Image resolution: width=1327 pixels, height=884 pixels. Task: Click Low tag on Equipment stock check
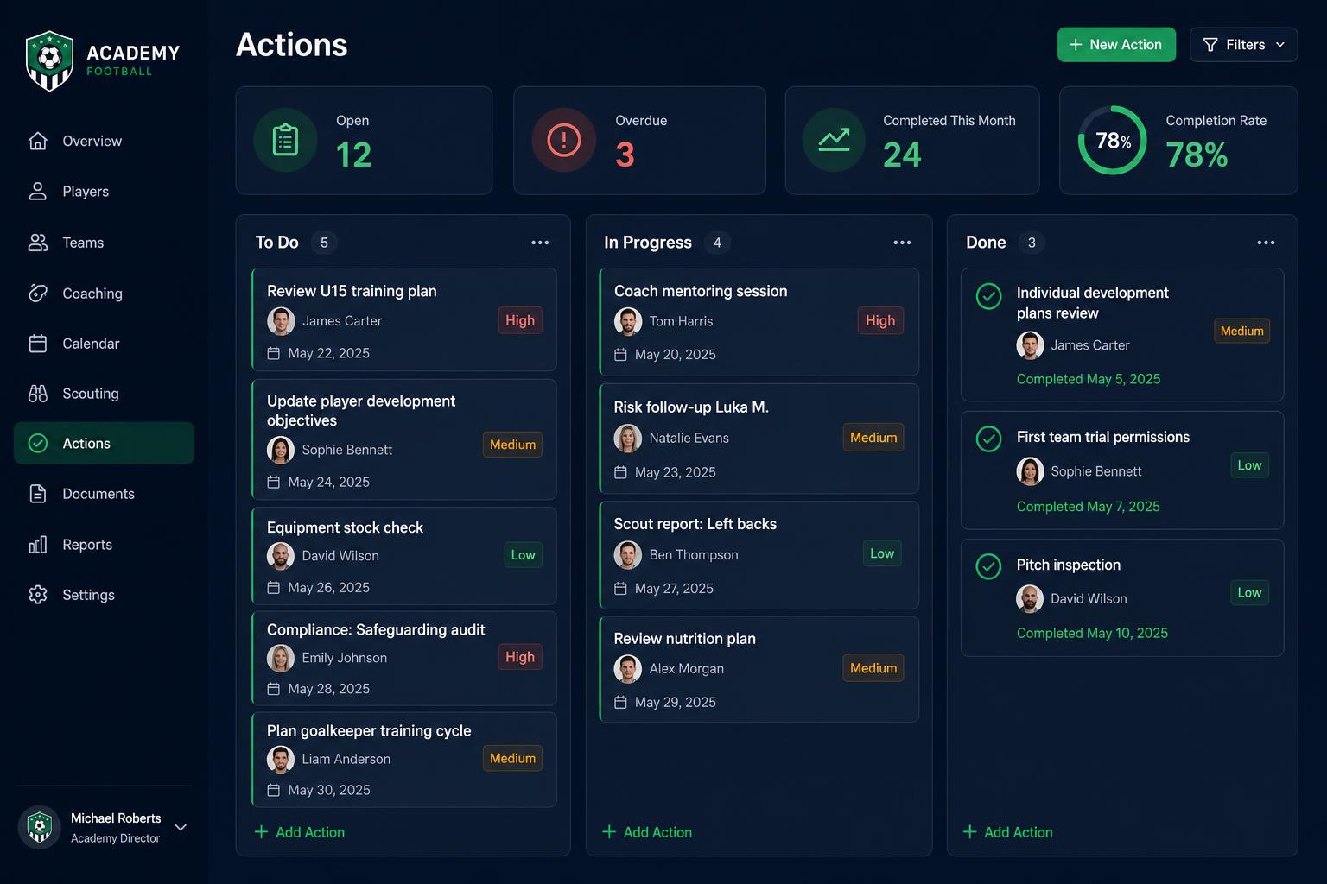point(523,555)
